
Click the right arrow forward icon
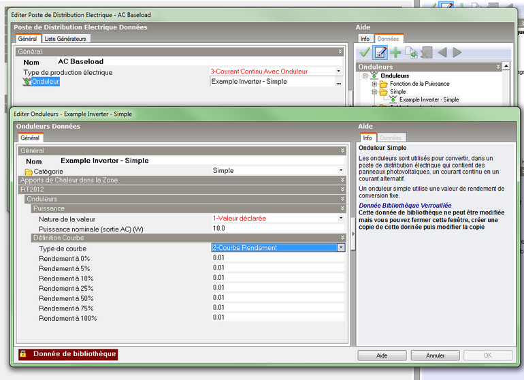click(x=457, y=52)
